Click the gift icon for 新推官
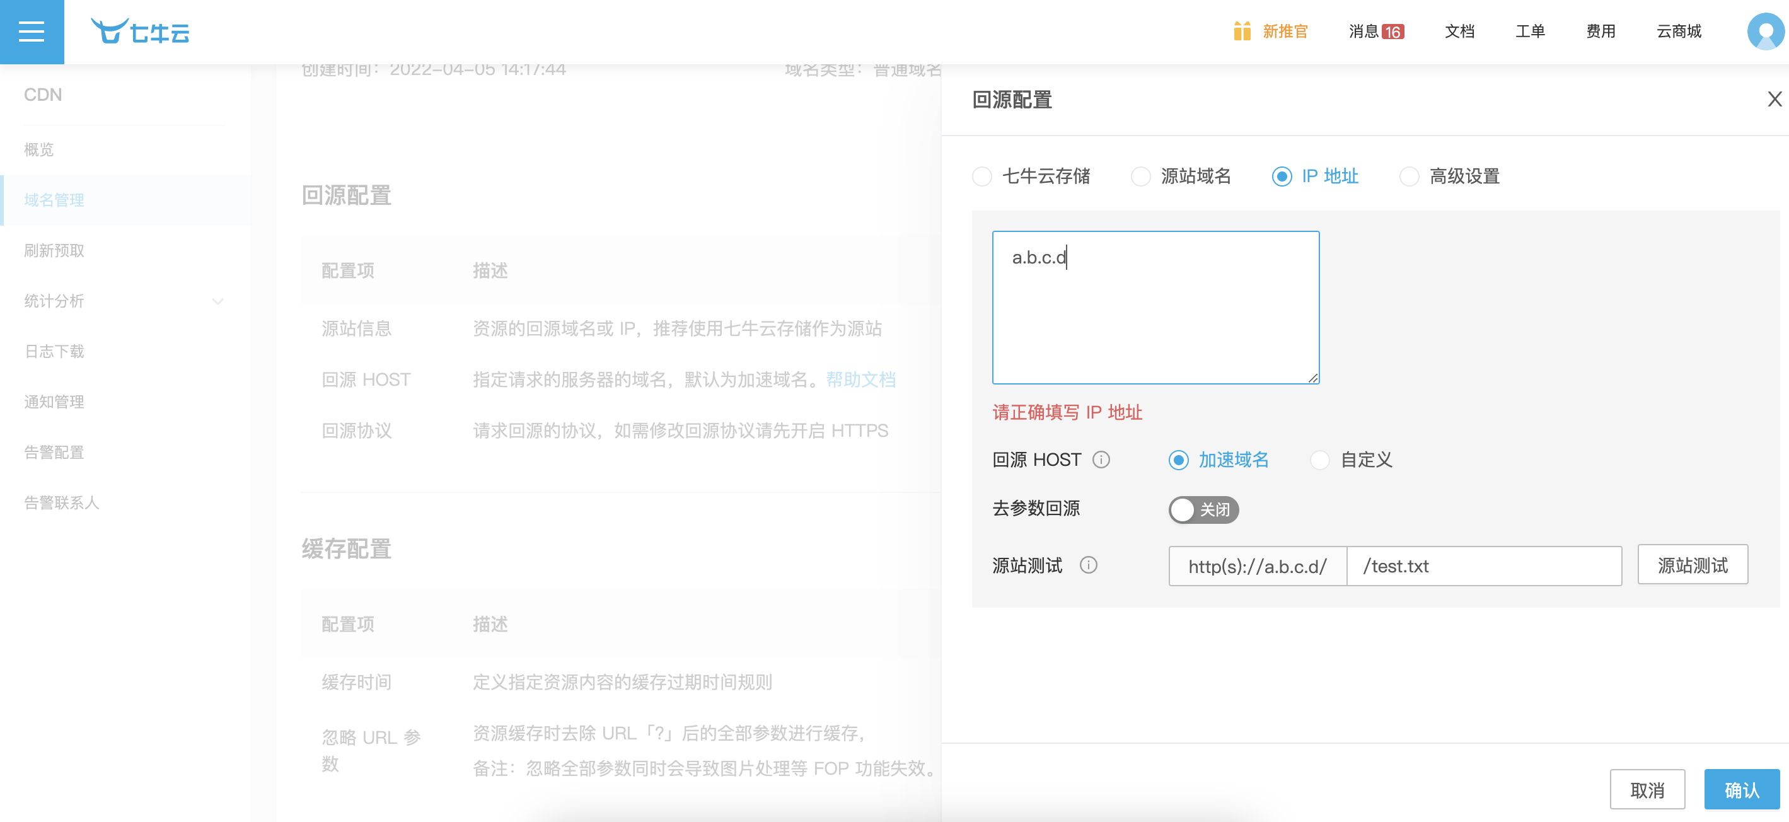The width and height of the screenshot is (1789, 822). (1242, 32)
